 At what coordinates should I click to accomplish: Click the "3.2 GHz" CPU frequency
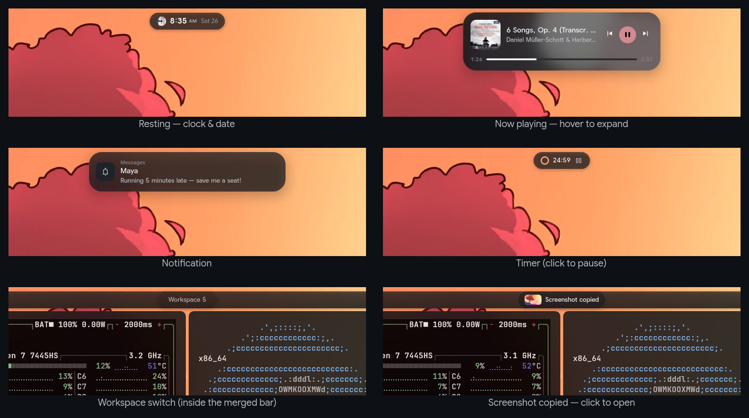tap(145, 356)
